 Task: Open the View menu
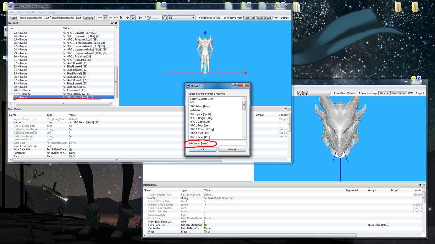(x=20, y=12)
